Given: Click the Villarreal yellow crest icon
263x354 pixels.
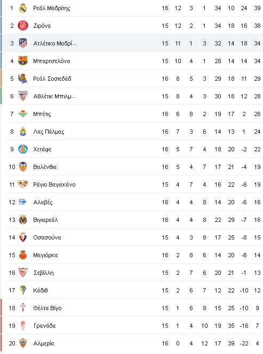Looking at the screenshot, I should click(x=23, y=219).
